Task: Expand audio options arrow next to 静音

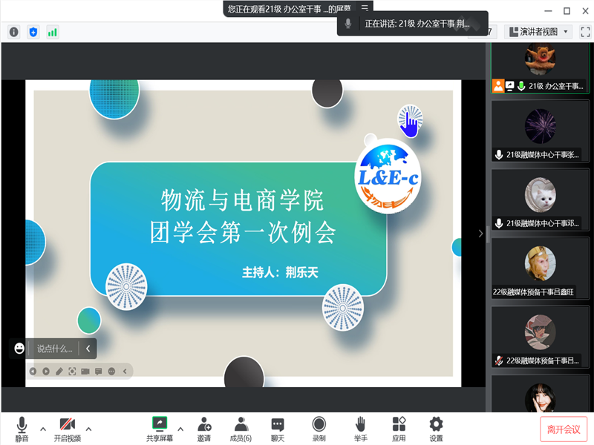Action: coord(42,428)
